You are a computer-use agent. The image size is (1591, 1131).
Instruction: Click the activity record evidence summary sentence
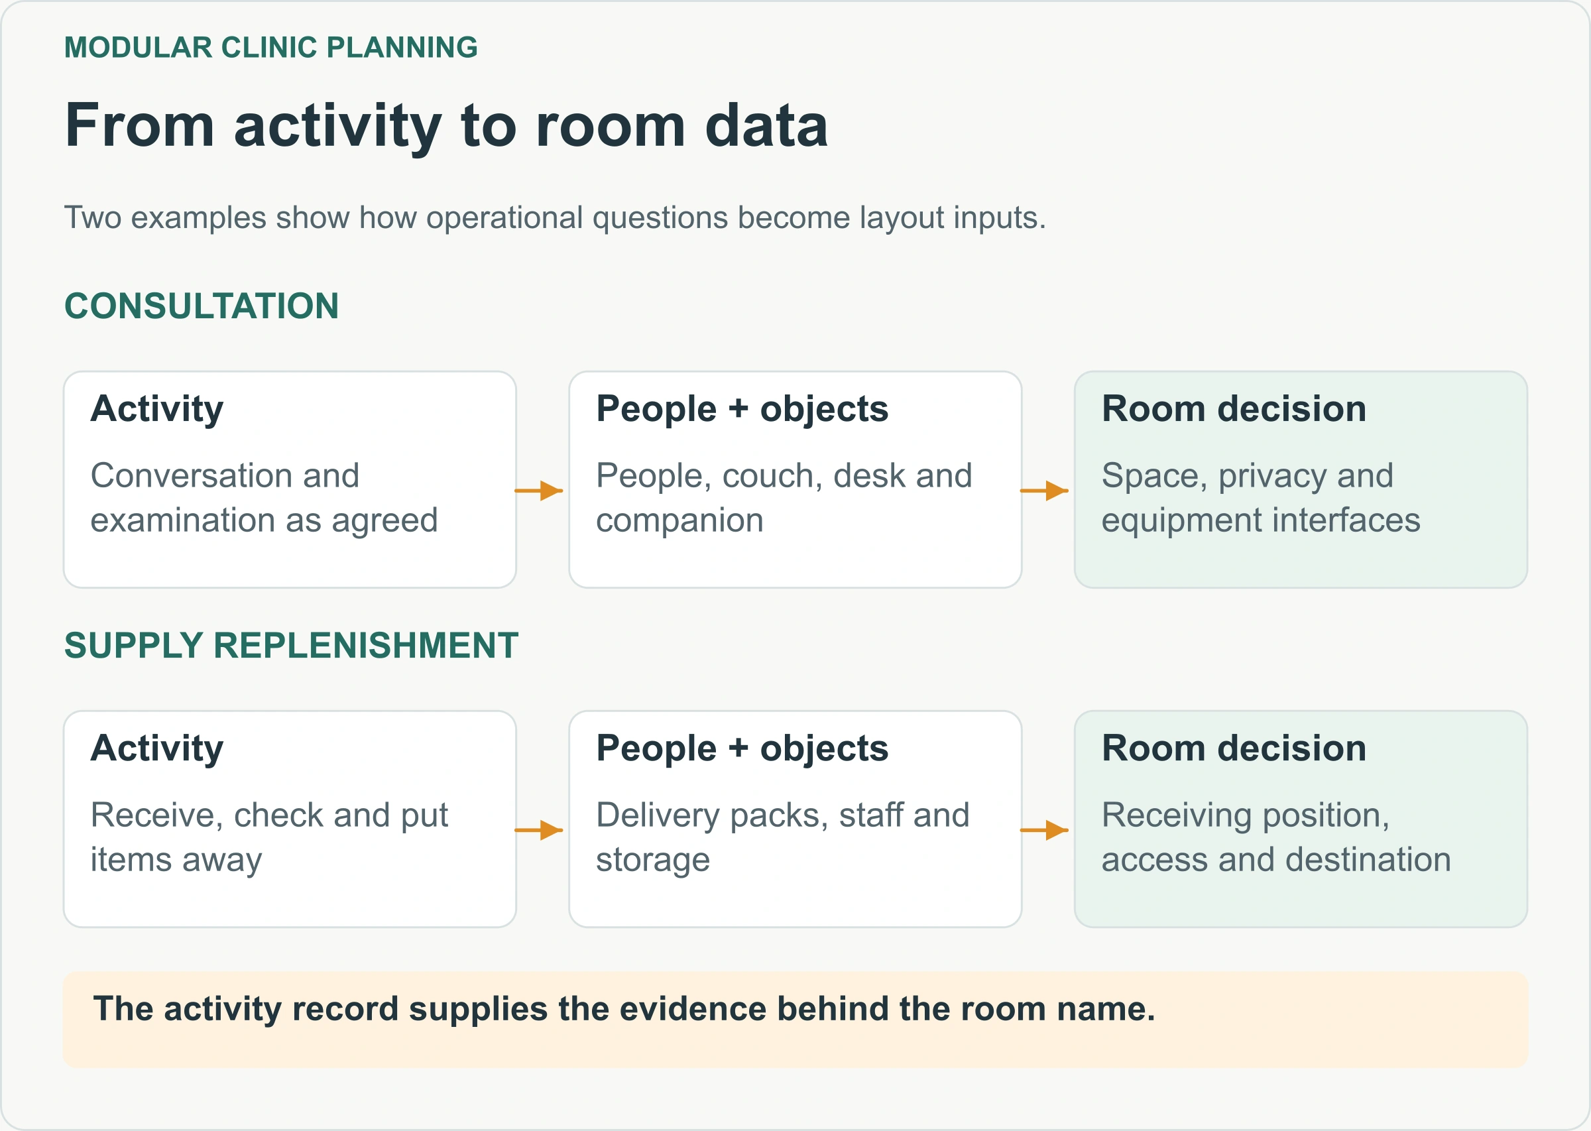point(624,1009)
